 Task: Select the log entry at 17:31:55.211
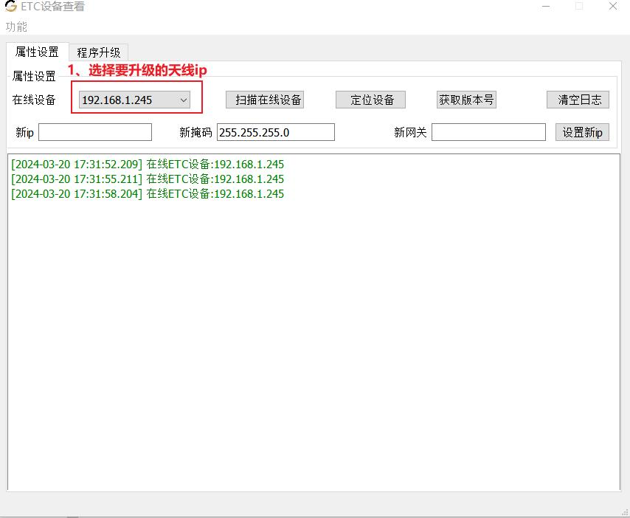coord(148,179)
